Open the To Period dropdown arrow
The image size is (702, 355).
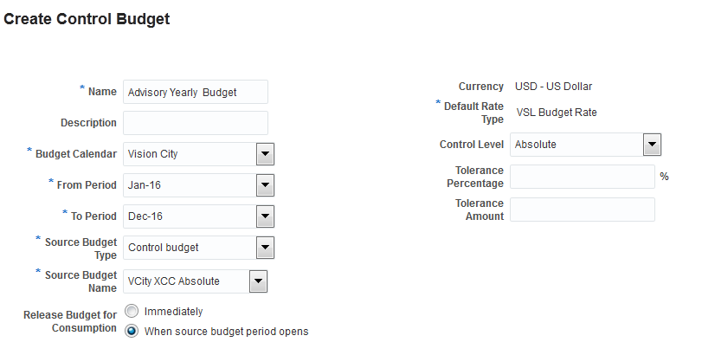265,216
